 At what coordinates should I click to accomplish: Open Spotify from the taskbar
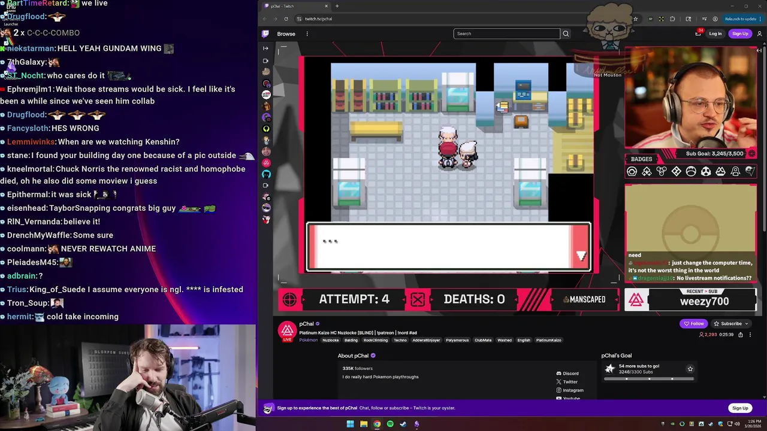click(x=390, y=424)
